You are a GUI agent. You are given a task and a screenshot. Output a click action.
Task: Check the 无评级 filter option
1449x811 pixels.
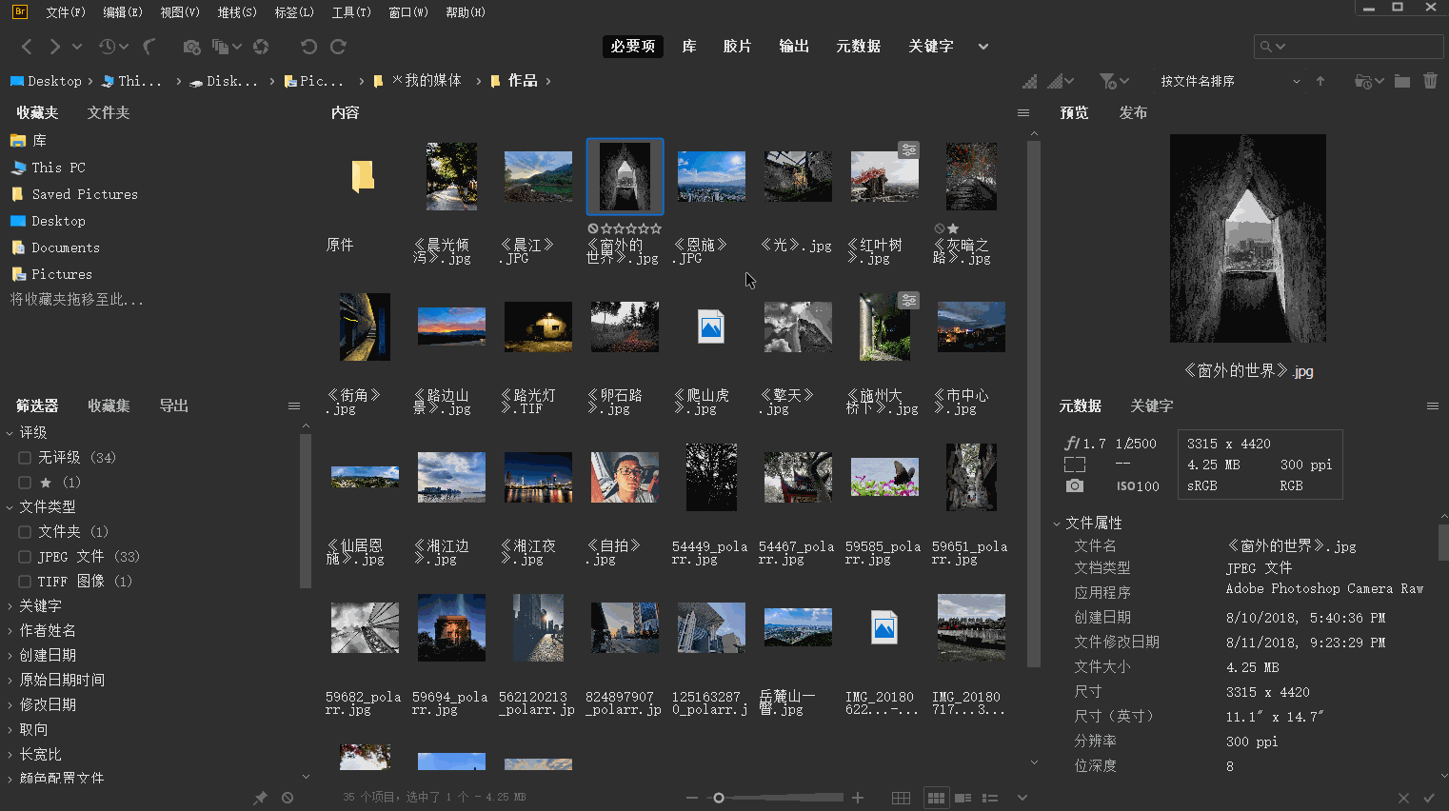tap(24, 457)
